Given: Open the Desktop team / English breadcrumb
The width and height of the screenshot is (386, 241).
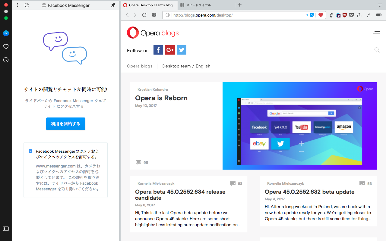Looking at the screenshot, I should coord(186,66).
